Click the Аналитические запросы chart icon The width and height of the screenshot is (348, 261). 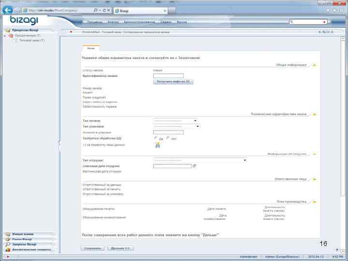tap(8, 249)
